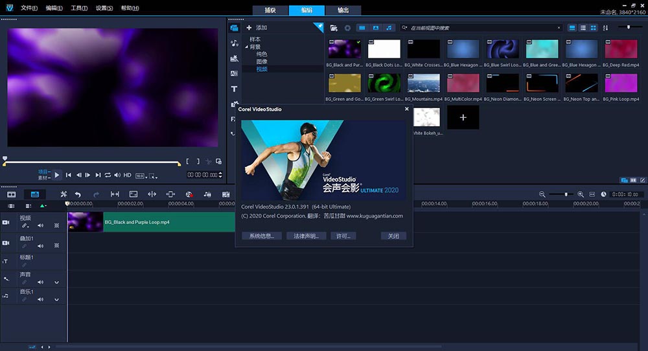This screenshot has height=351, width=648.
Task: Open the Media library panel icon
Action: [x=234, y=28]
